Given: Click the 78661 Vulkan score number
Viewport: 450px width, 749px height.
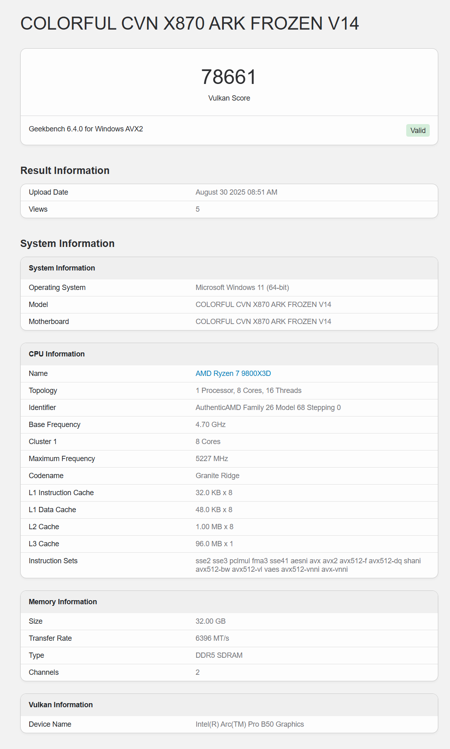Looking at the screenshot, I should pyautogui.click(x=229, y=77).
